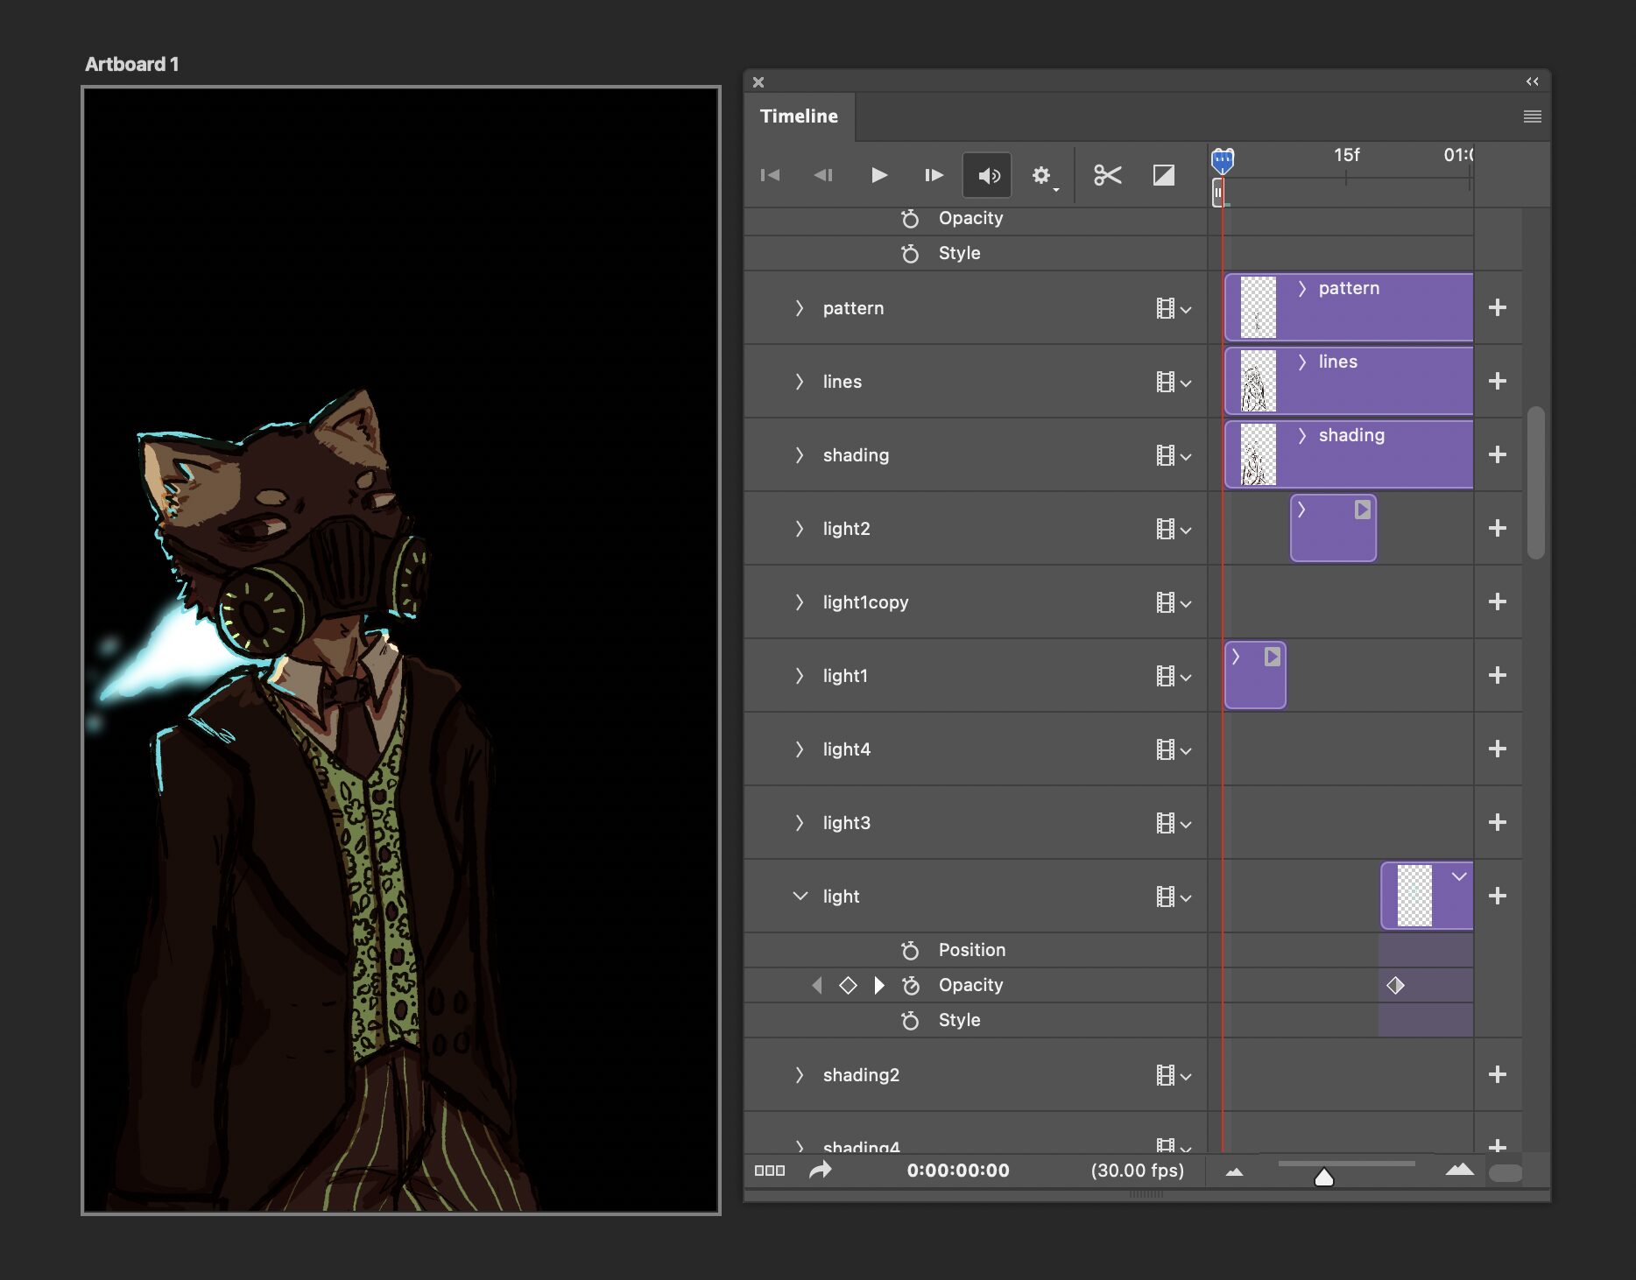This screenshot has width=1636, height=1280.
Task: Open filmstrip menu for pattern track
Action: [1174, 308]
